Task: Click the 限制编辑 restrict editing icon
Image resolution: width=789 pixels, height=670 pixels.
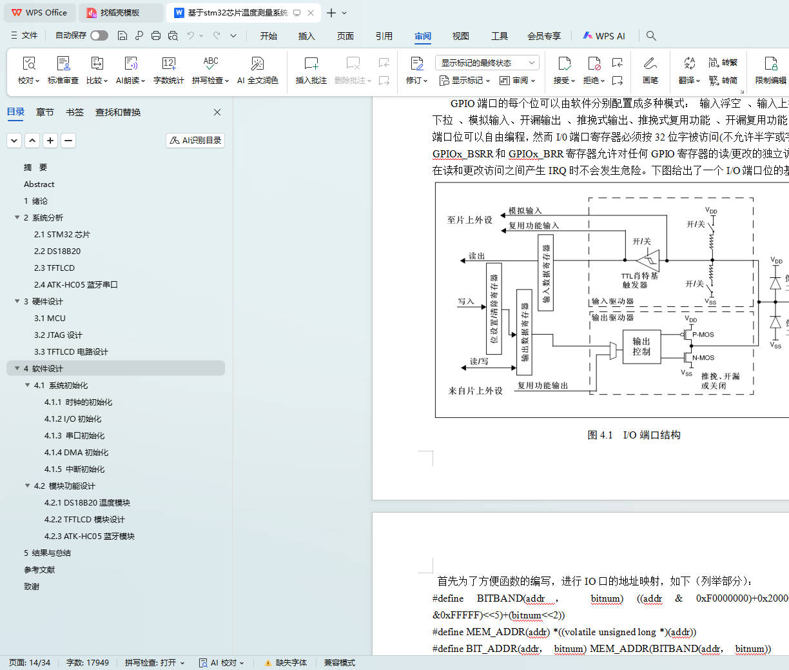Action: (770, 63)
